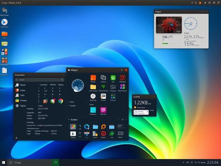Click the first chevron item under the round avatar
Image resolution: width=221 pixels, height=166 pixels.
pos(71,102)
